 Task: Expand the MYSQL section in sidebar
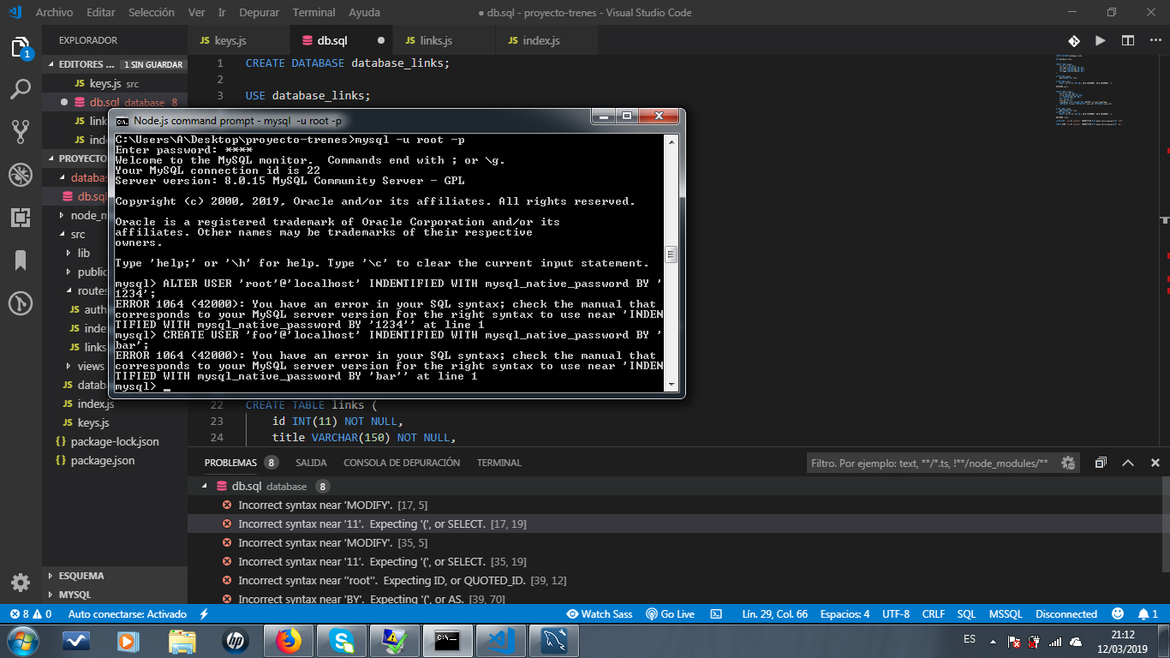116,595
